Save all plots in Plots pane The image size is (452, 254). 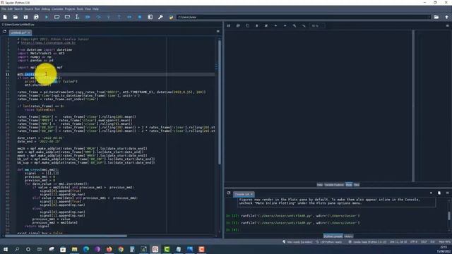click(x=238, y=25)
